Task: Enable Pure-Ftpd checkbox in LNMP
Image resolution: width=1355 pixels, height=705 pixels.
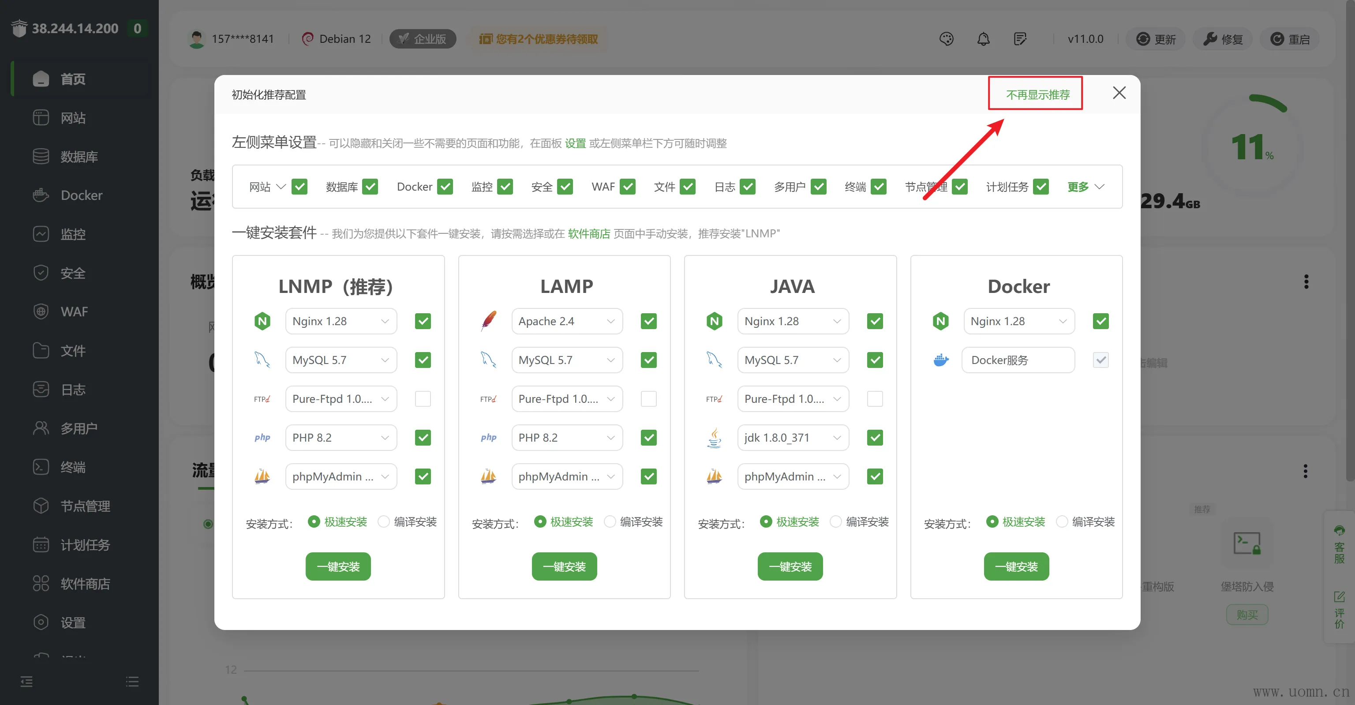Action: pyautogui.click(x=423, y=399)
